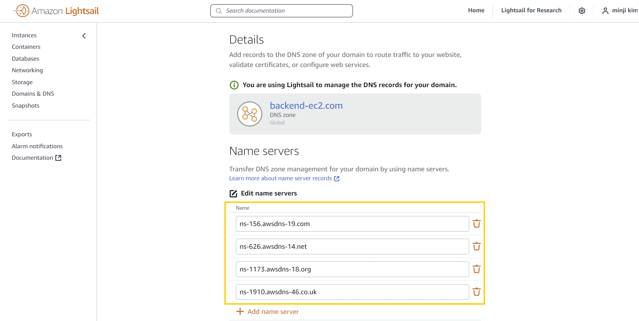Image resolution: width=639 pixels, height=321 pixels.
Task: Open Alarm notifications in the sidebar
Action: point(37,146)
